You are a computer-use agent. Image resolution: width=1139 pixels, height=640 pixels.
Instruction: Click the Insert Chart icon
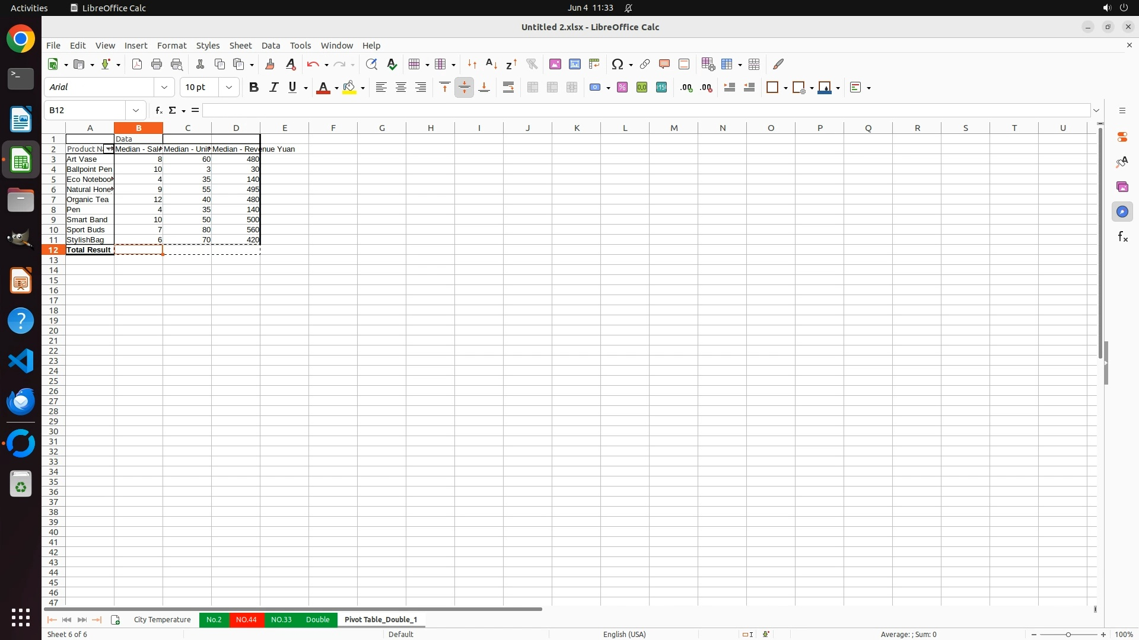pos(575,64)
